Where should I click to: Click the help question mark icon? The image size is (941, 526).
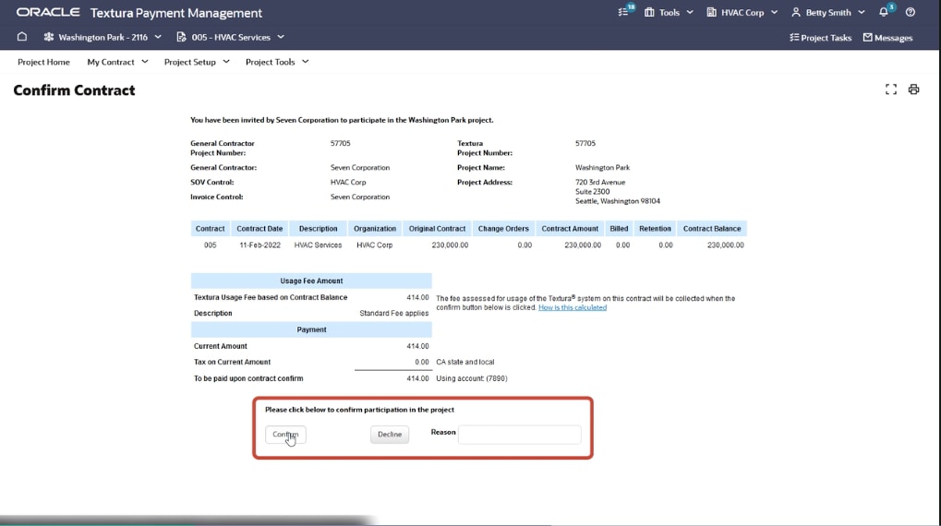tap(911, 13)
